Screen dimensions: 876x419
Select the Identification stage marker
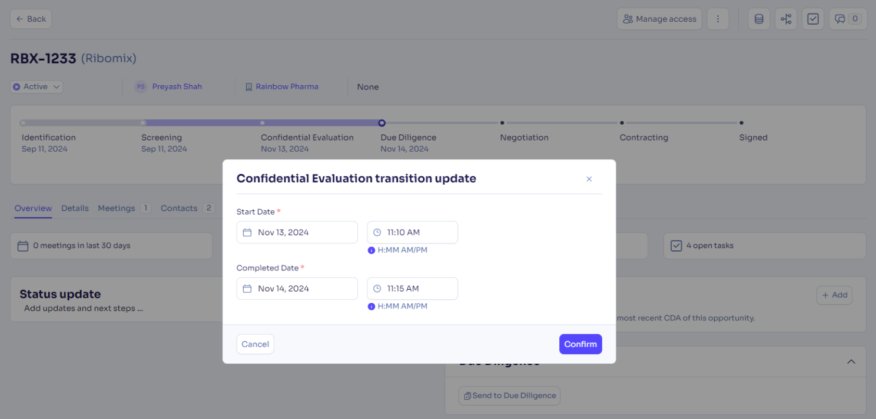[22, 123]
